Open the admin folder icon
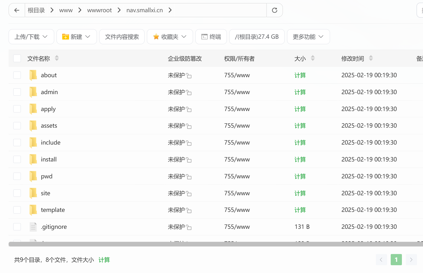This screenshot has height=273, width=423. coord(33,92)
